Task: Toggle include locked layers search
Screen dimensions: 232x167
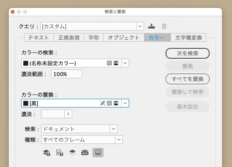Action: pos(46,153)
